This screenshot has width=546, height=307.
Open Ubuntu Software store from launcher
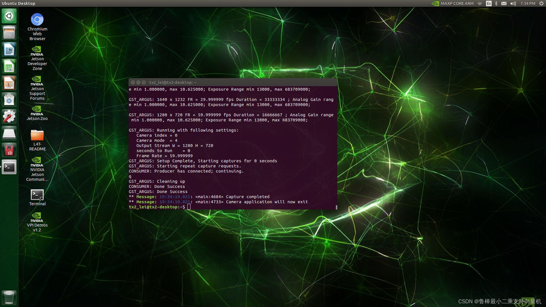point(9,100)
